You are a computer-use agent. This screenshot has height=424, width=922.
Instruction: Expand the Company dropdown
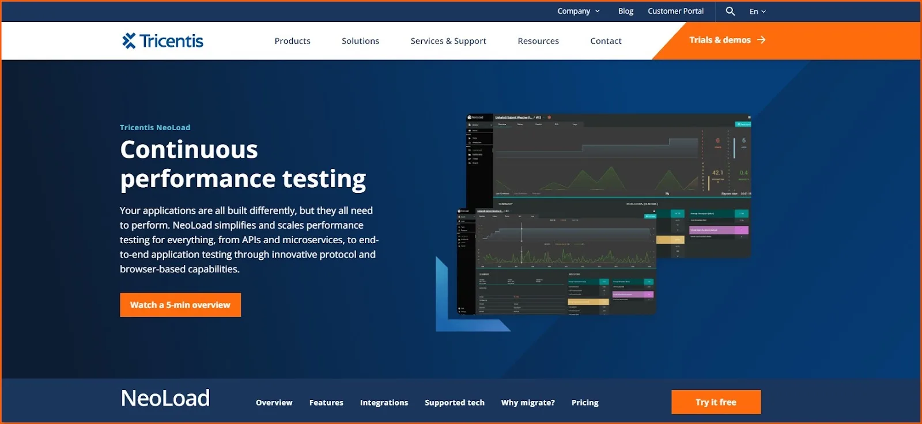point(579,11)
